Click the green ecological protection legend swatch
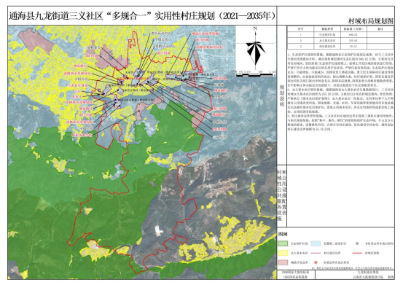403x285 pixels. 283,243
